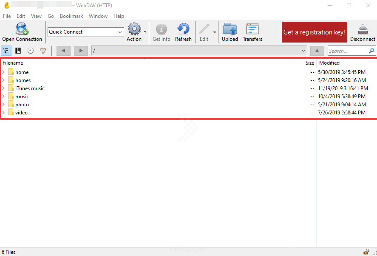
Task: Refresh the directory listing
Action: (183, 29)
